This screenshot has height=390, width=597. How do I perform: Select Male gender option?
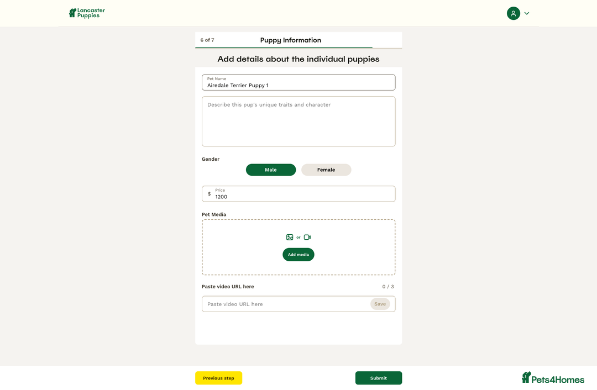(271, 170)
